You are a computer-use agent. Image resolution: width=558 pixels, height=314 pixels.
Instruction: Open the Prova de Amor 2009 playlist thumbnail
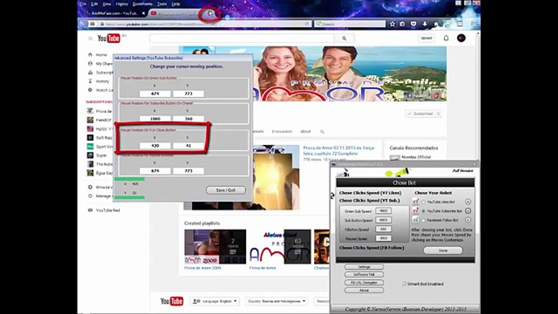tap(215, 247)
